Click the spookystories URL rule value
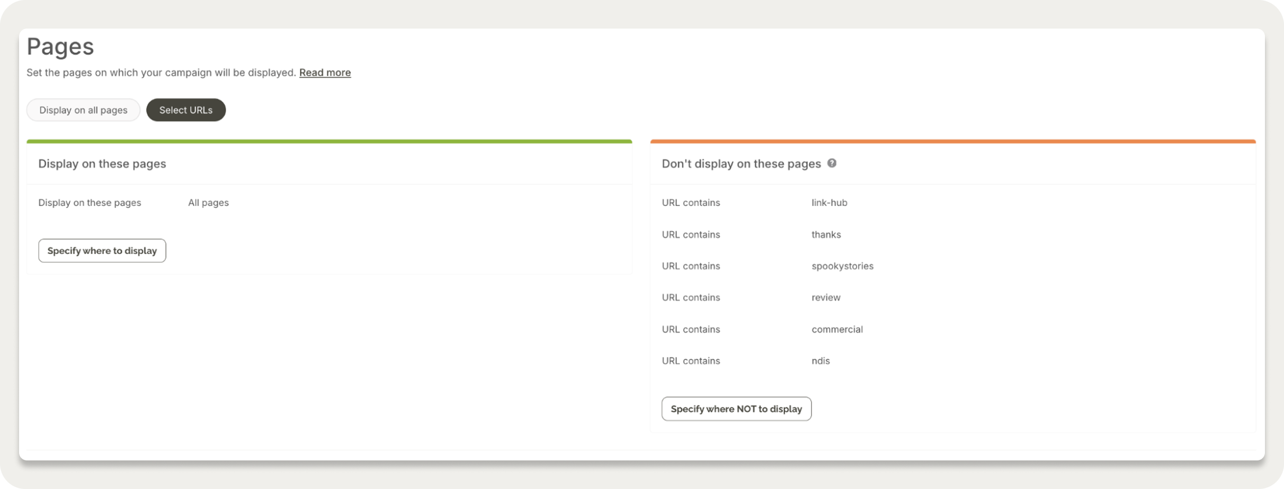The height and width of the screenshot is (489, 1284). [842, 266]
